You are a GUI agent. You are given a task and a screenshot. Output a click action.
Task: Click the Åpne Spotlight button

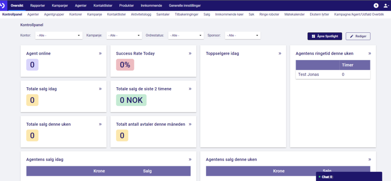coord(325,36)
